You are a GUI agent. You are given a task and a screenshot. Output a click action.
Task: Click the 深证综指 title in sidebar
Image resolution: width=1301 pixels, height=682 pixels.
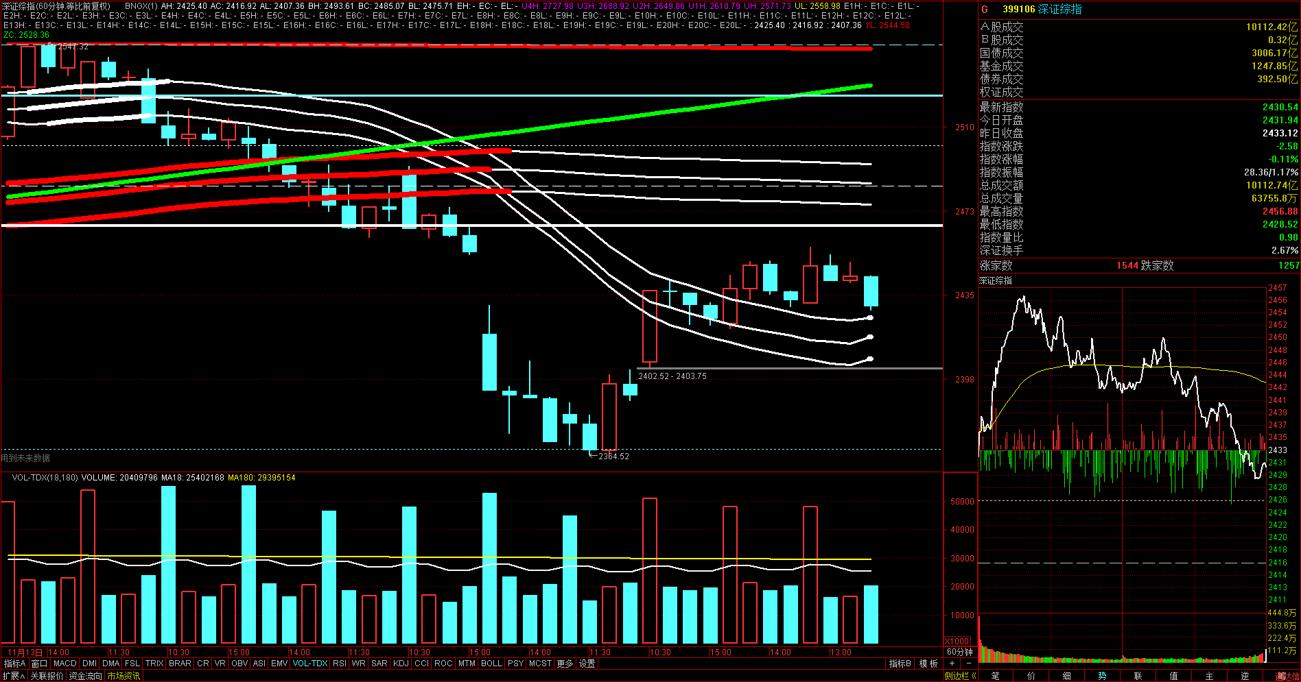1060,9
